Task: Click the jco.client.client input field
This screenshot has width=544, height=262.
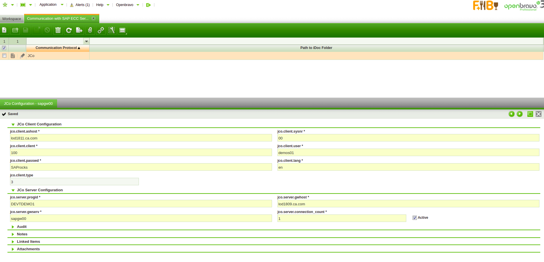Action: click(x=141, y=153)
